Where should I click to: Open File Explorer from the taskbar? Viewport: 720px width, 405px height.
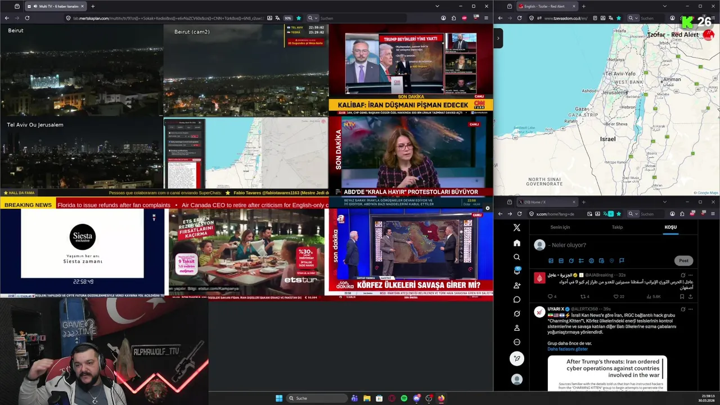tap(367, 398)
